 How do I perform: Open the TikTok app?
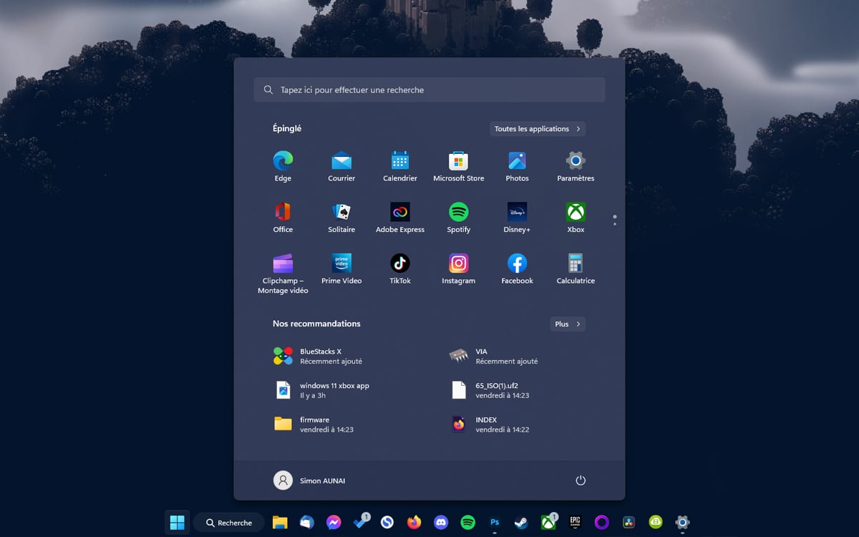point(400,269)
